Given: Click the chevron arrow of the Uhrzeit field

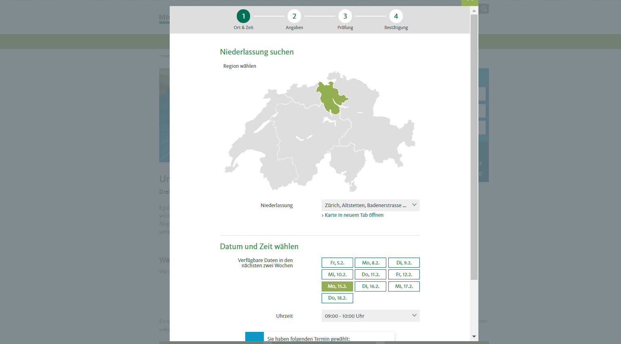Looking at the screenshot, I should pyautogui.click(x=414, y=315).
